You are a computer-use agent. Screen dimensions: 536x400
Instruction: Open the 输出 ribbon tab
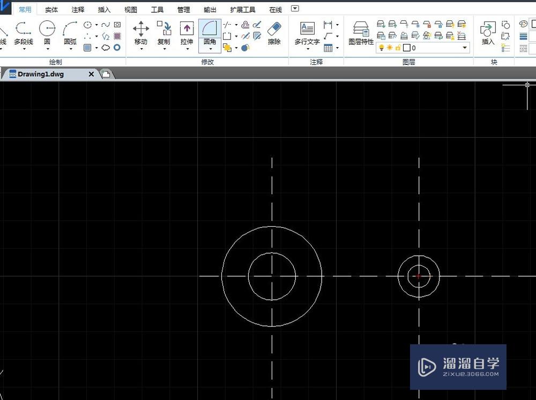click(x=210, y=10)
